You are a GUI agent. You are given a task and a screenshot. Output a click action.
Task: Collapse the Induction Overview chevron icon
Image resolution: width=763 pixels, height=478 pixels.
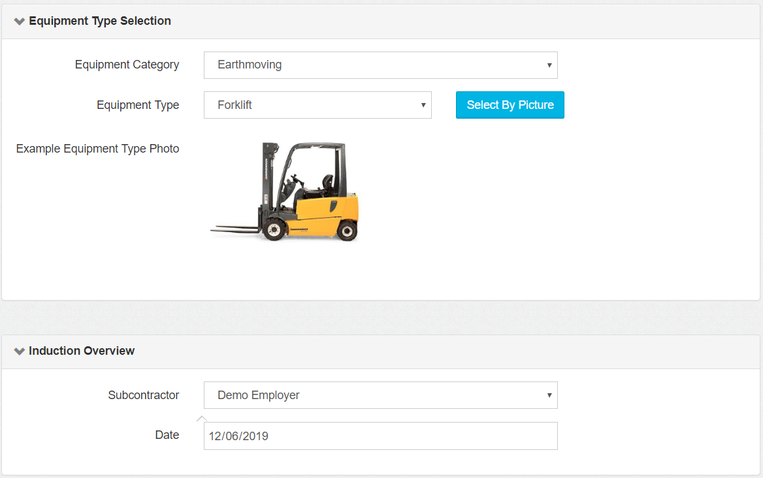click(20, 351)
